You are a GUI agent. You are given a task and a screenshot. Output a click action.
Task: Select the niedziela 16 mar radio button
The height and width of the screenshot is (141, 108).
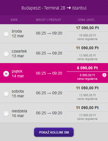click(x=6, y=113)
